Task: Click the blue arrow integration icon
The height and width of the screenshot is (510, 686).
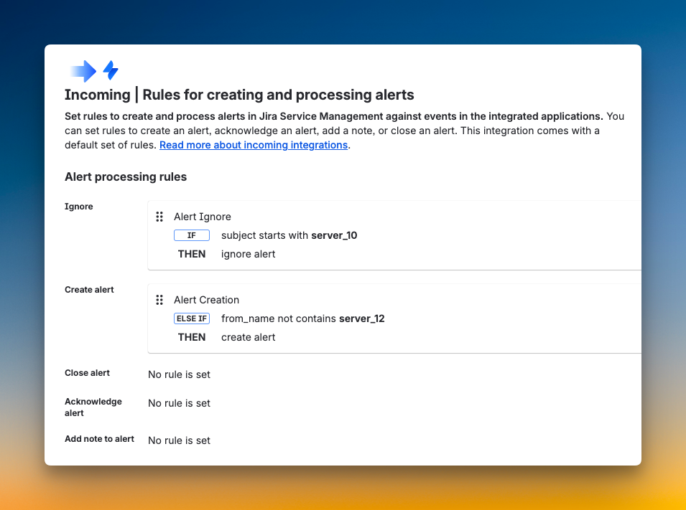Action: 81,70
